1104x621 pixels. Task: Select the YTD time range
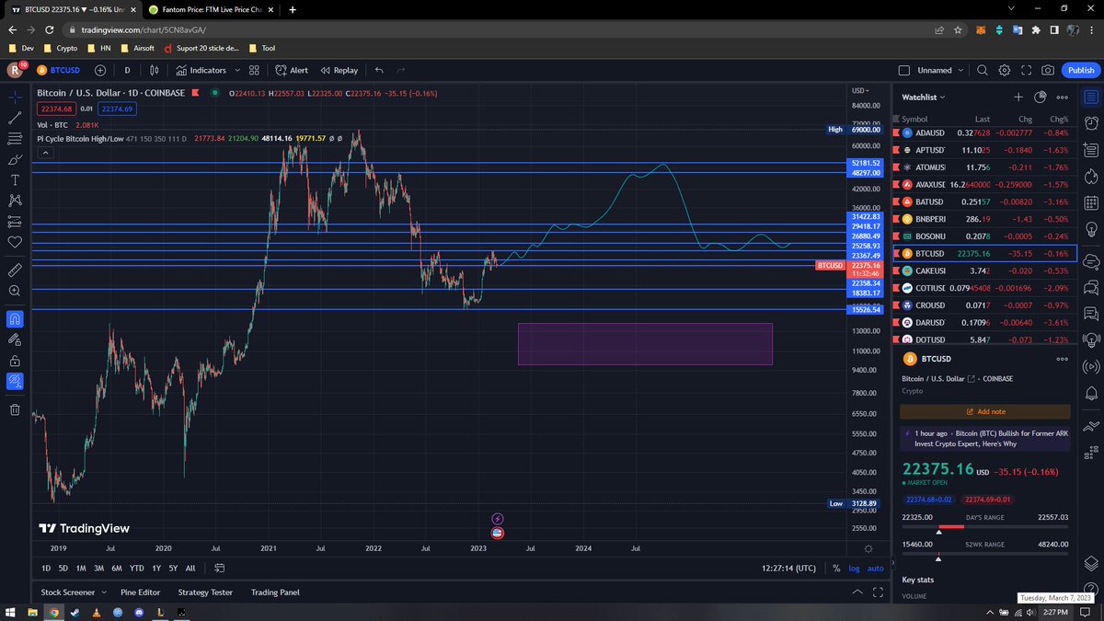click(136, 569)
